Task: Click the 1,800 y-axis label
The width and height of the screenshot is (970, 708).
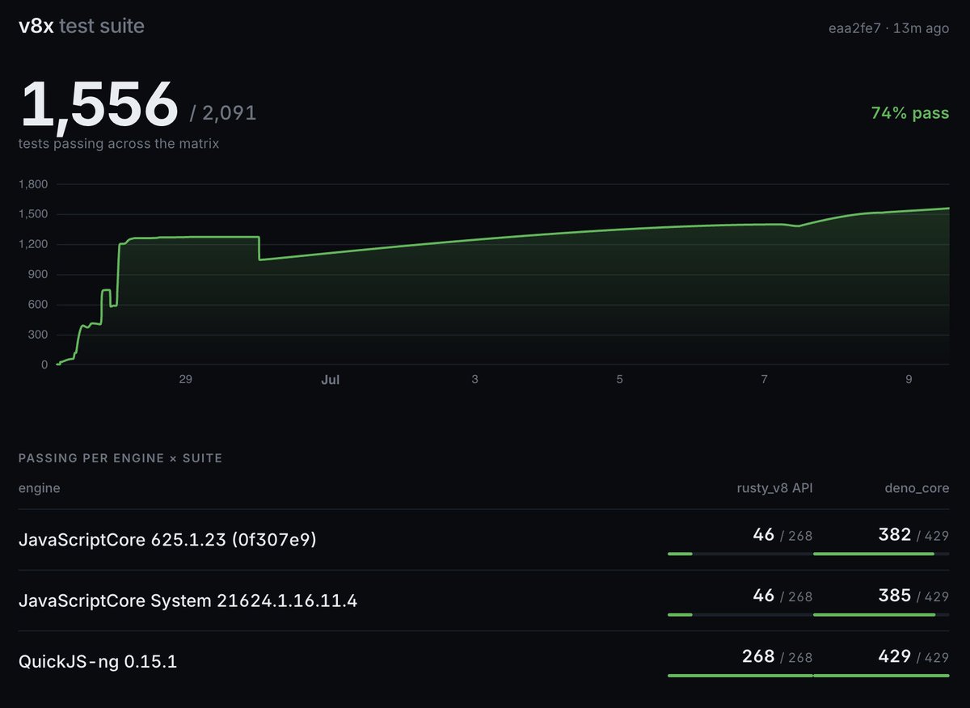Action: pos(33,184)
